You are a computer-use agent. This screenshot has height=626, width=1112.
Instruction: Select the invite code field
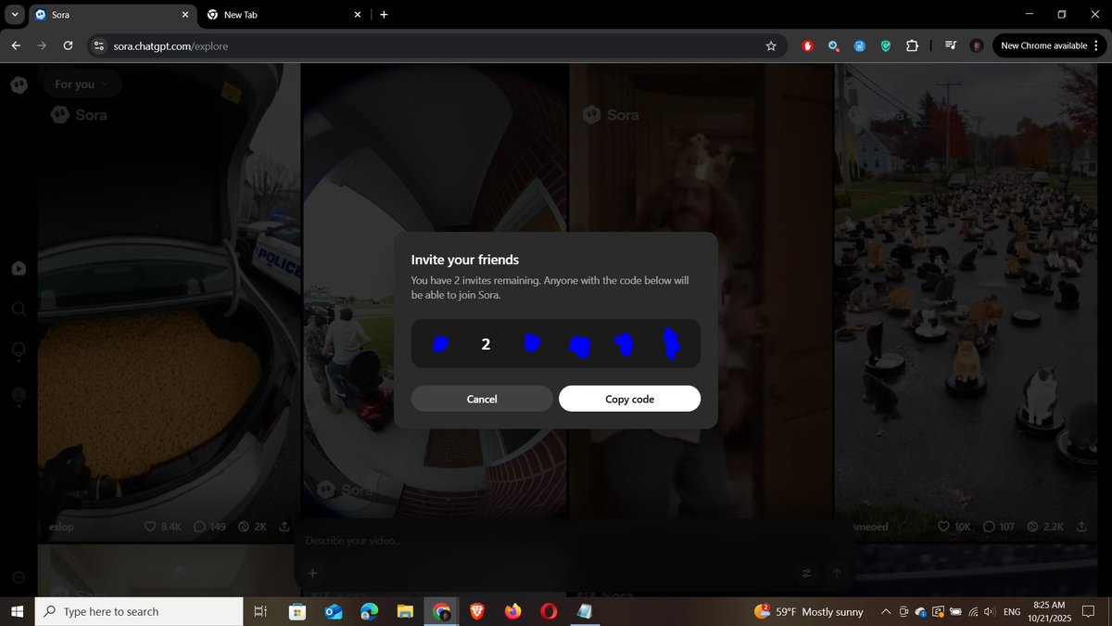pos(556,344)
